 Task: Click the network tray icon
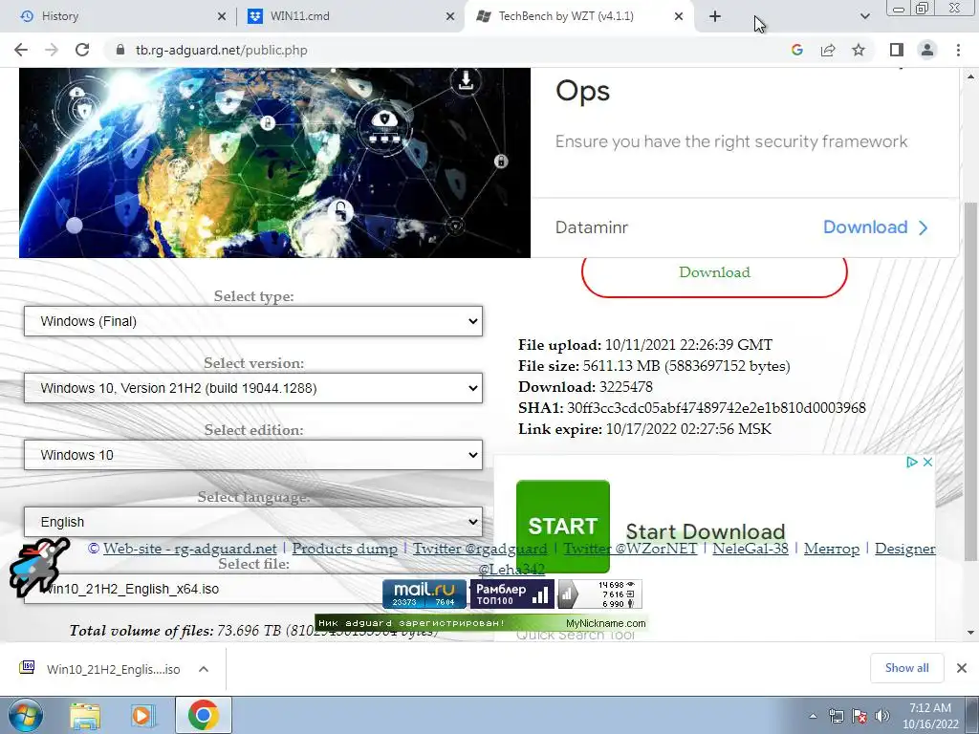(x=836, y=716)
